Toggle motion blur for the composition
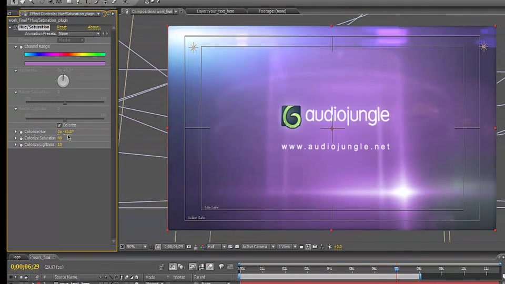Image resolution: width=505 pixels, height=284 pixels. pyautogui.click(x=210, y=267)
